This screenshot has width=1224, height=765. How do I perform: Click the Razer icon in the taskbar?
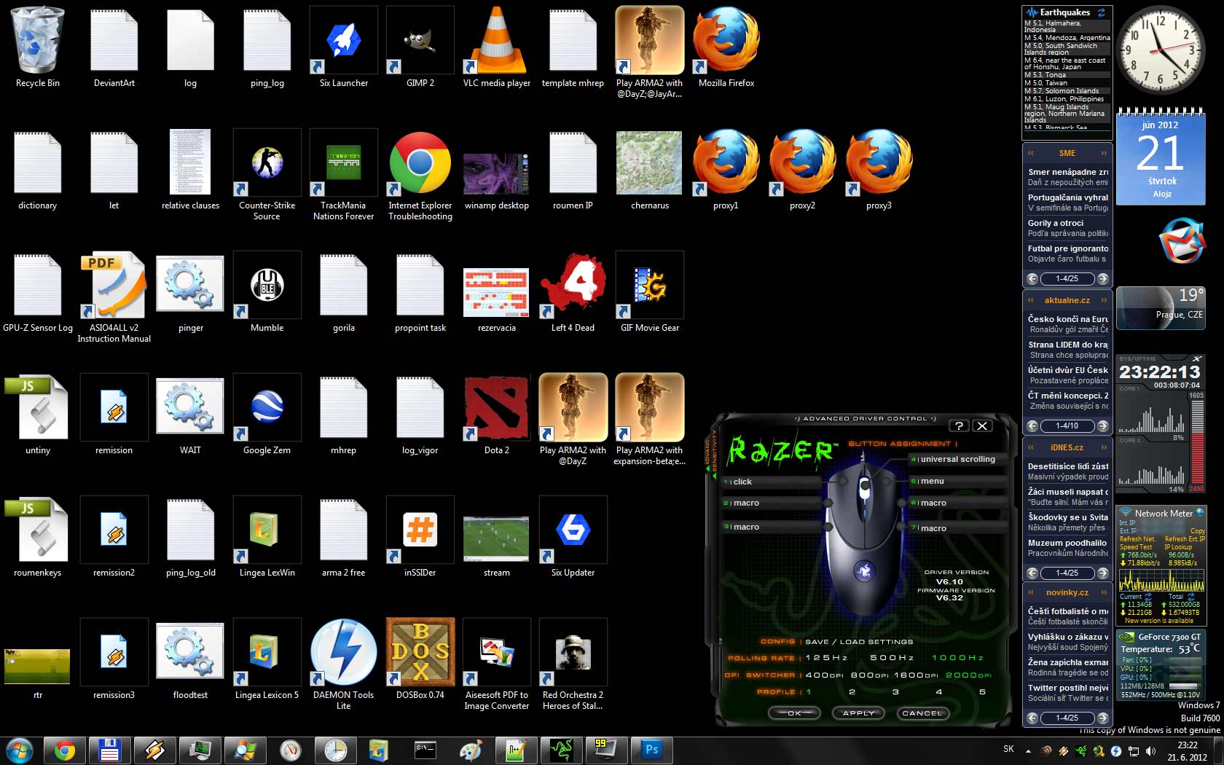(x=561, y=750)
